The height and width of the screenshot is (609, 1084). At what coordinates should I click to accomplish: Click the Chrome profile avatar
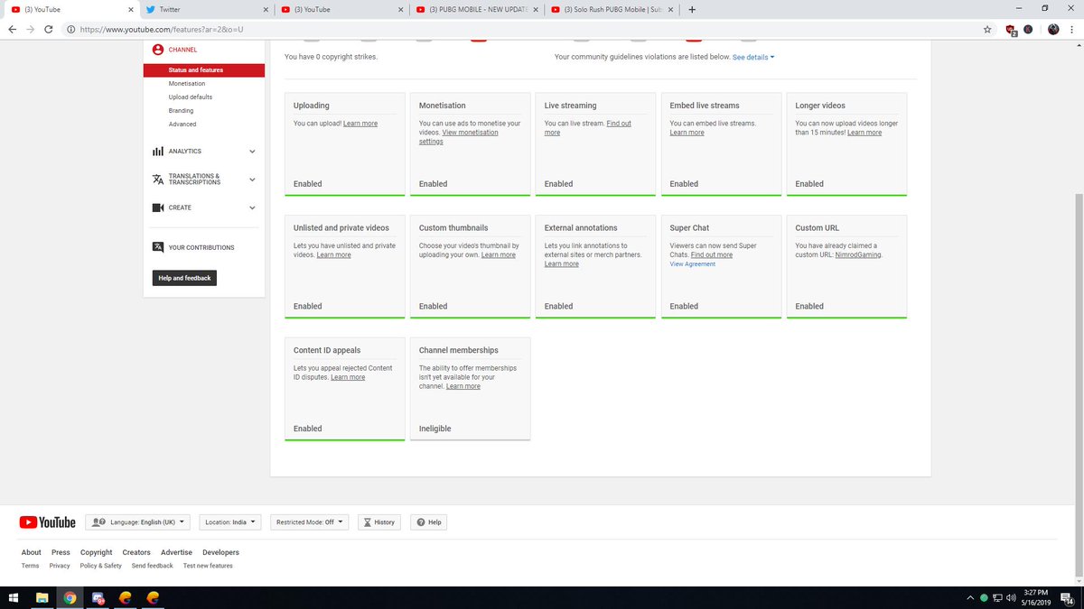(1053, 29)
